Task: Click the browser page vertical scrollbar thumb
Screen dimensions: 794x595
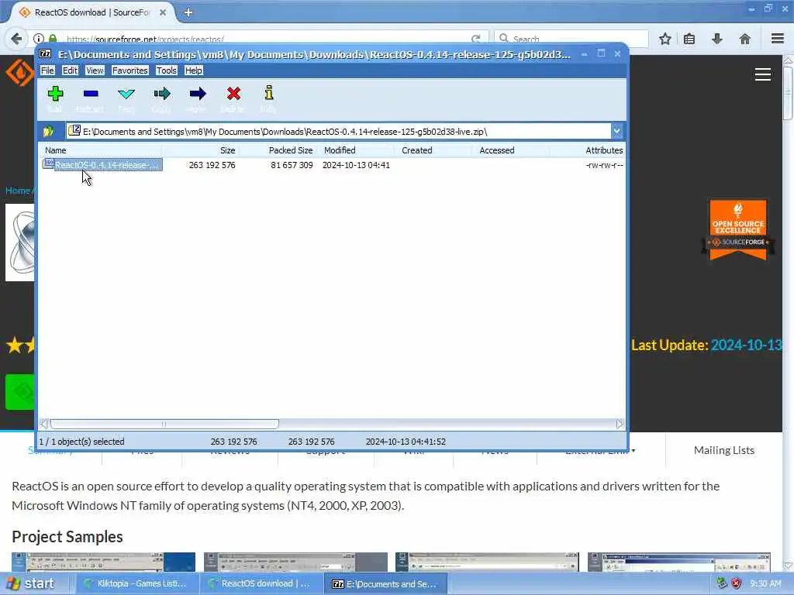Action: [788, 92]
